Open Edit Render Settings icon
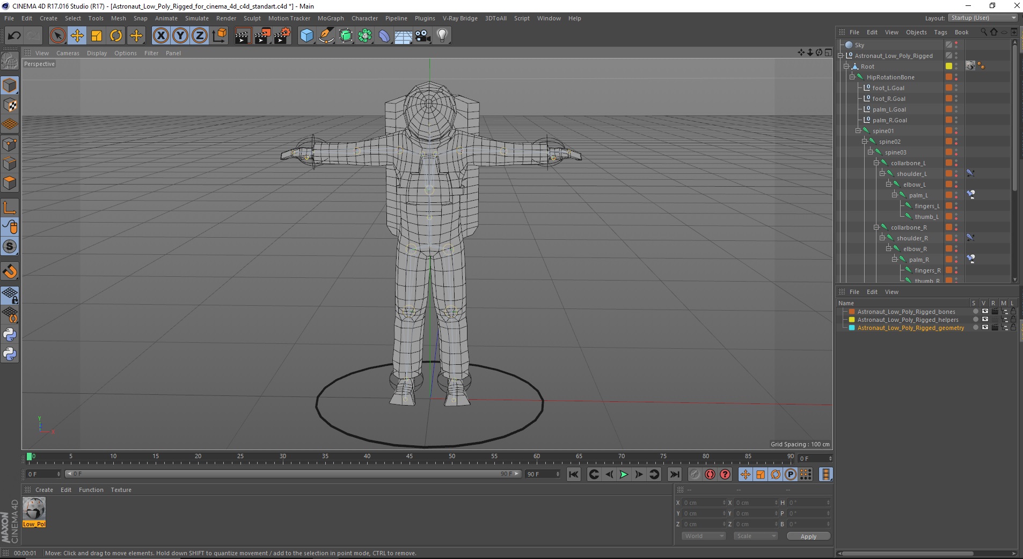1023x559 pixels. pyautogui.click(x=282, y=36)
